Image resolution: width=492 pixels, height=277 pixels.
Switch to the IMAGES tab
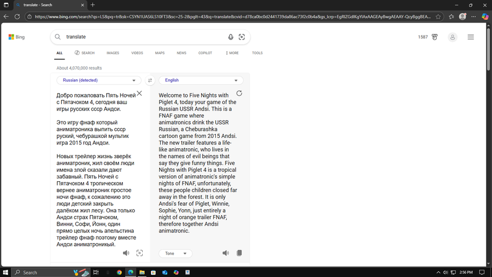(113, 53)
